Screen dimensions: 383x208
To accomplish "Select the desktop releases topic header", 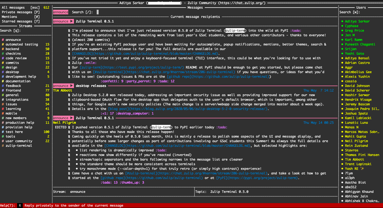I will 91,86.
